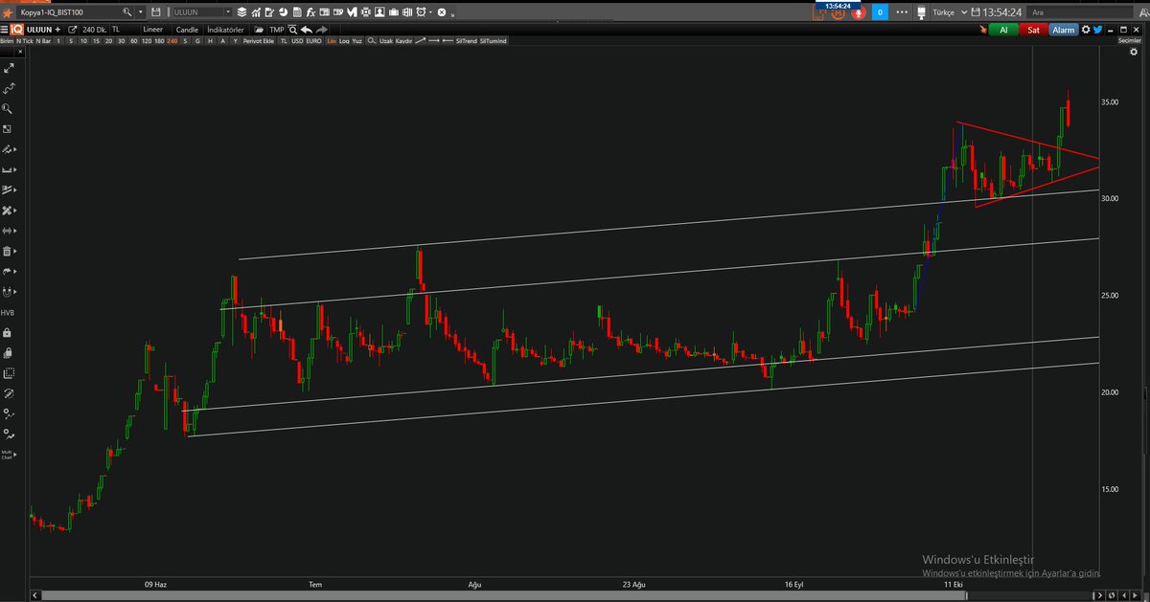Select the trash icon in left sidebar

click(x=9, y=251)
